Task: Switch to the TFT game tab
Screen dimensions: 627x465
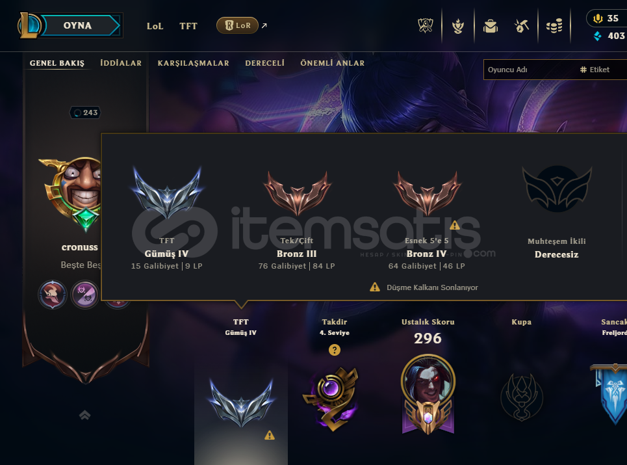Action: click(x=188, y=26)
